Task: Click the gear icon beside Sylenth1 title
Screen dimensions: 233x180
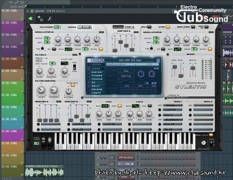Action: tap(32, 11)
